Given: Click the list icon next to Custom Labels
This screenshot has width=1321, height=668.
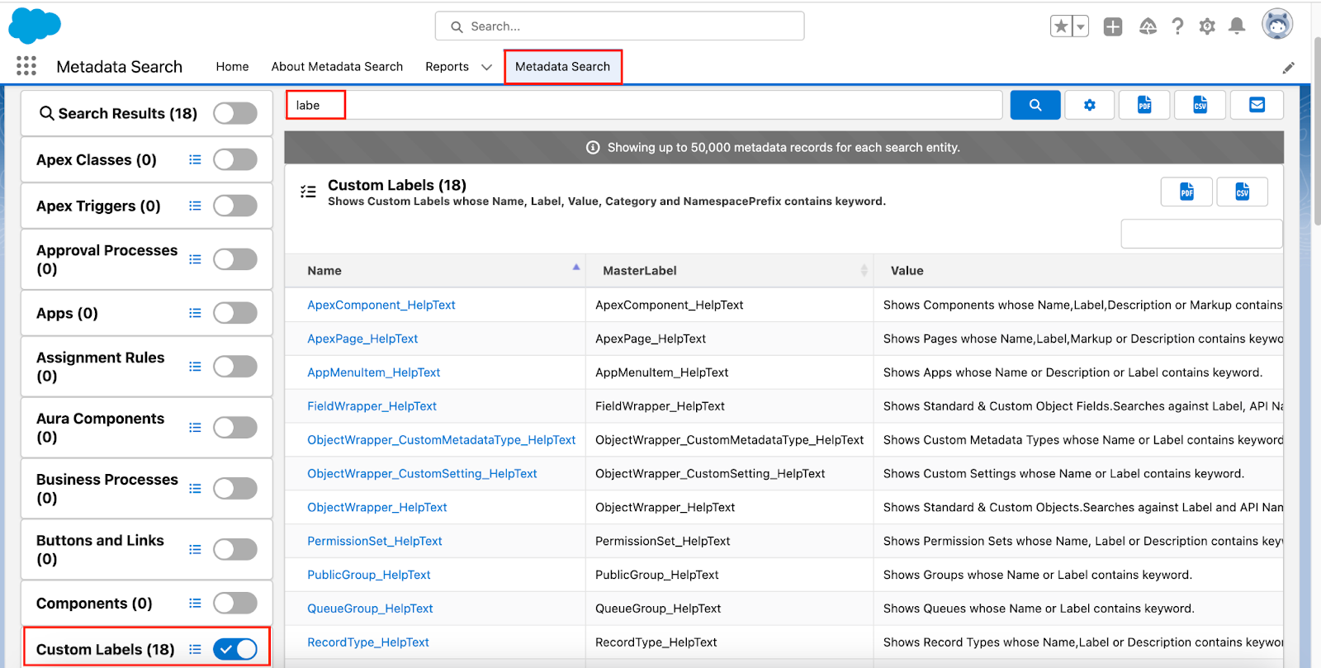Looking at the screenshot, I should point(195,650).
